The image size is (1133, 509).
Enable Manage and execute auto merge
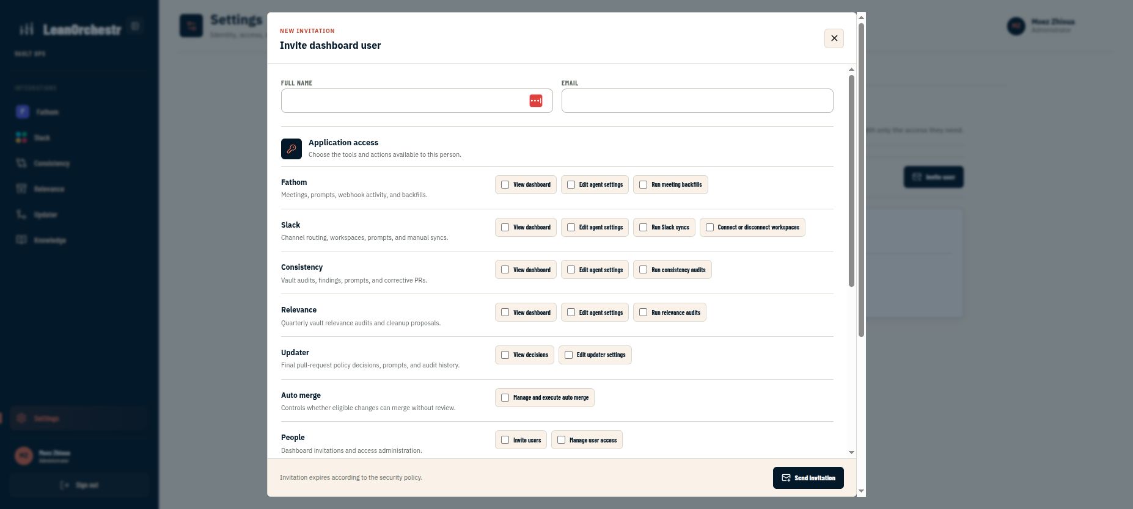tap(505, 397)
